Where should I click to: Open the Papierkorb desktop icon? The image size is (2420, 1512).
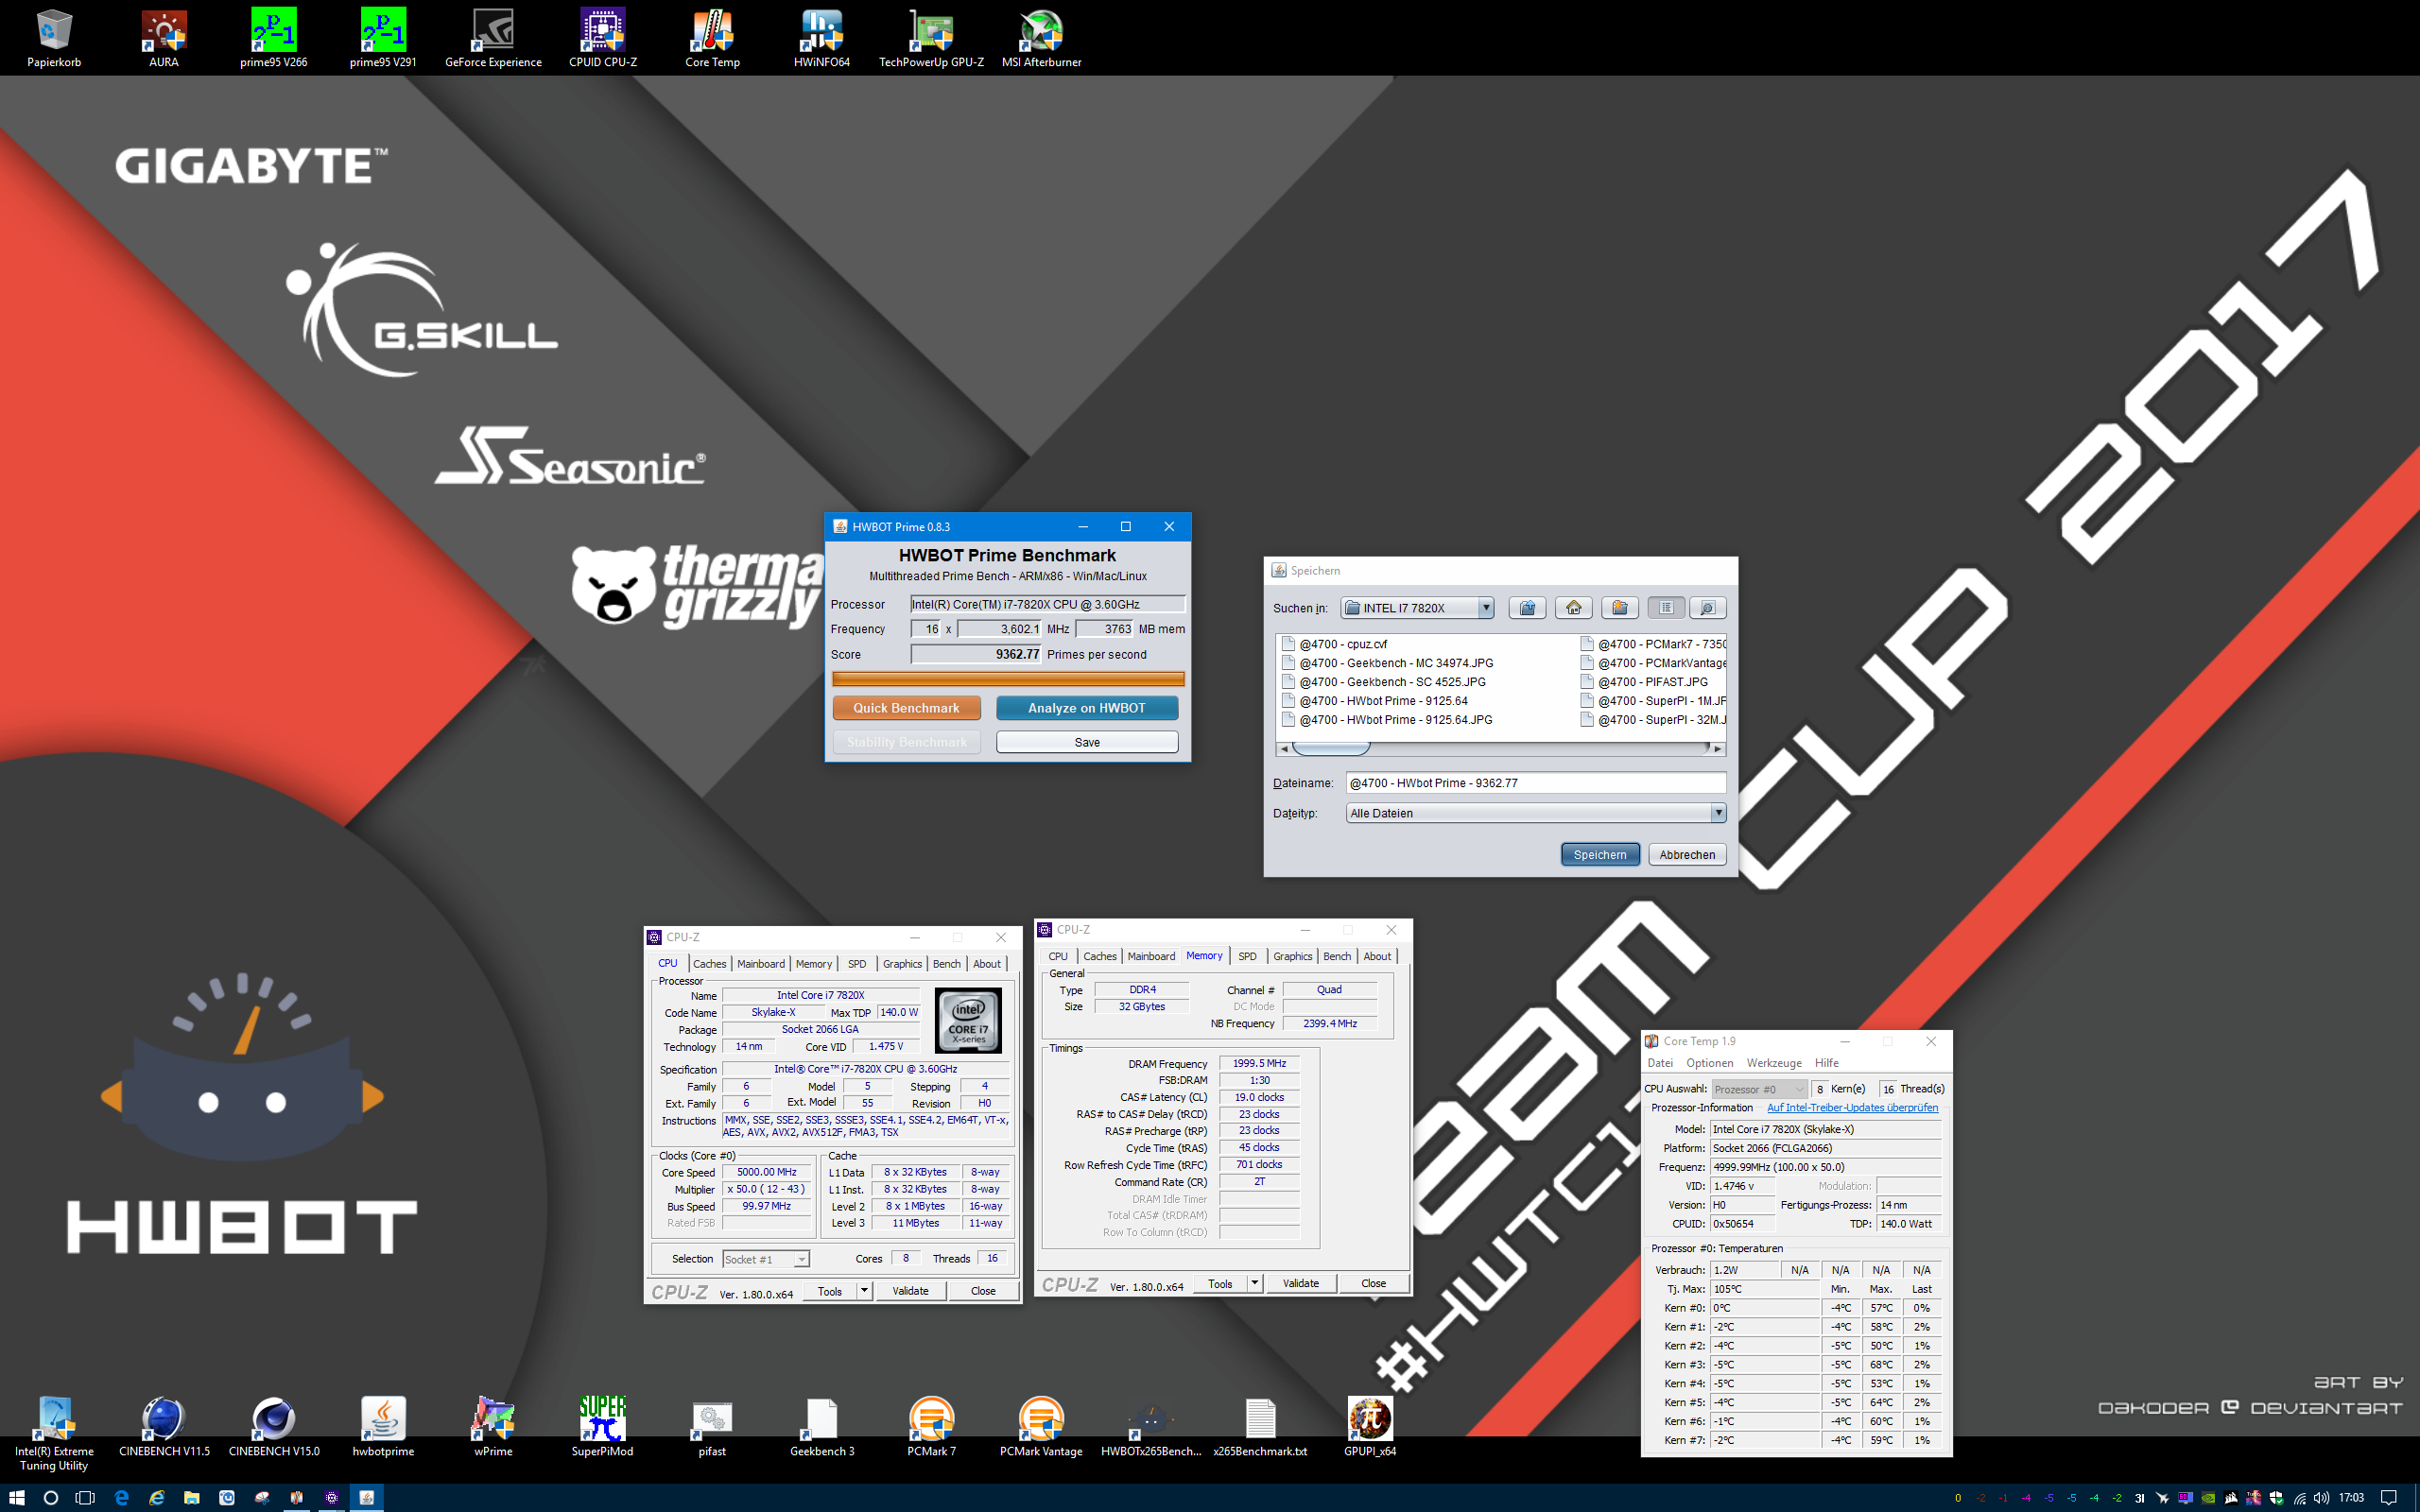point(54,39)
